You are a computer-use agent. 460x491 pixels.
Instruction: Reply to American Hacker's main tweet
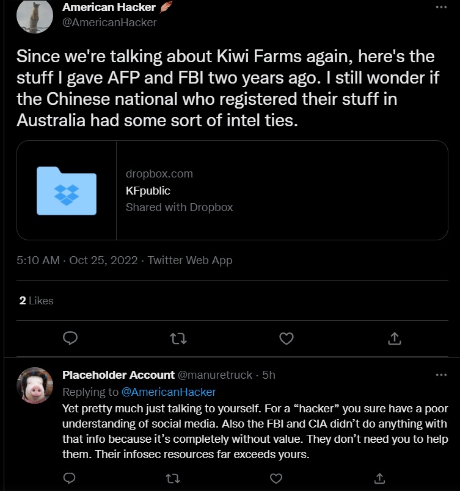[x=70, y=338]
